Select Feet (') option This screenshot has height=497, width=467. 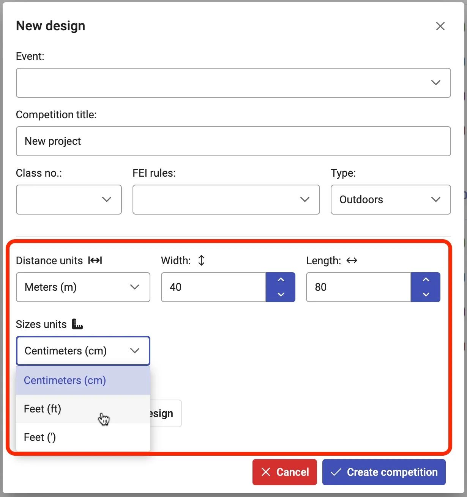(40, 437)
